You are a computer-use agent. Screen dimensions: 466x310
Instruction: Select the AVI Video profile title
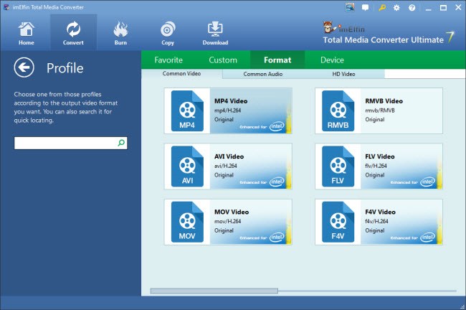pyautogui.click(x=229, y=156)
